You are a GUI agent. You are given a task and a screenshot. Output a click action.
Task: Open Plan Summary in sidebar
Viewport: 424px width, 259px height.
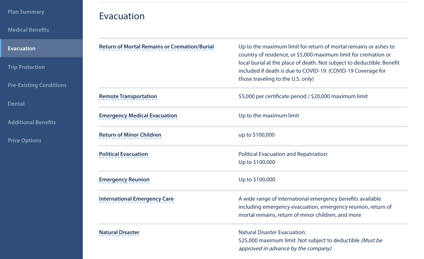coord(26,12)
